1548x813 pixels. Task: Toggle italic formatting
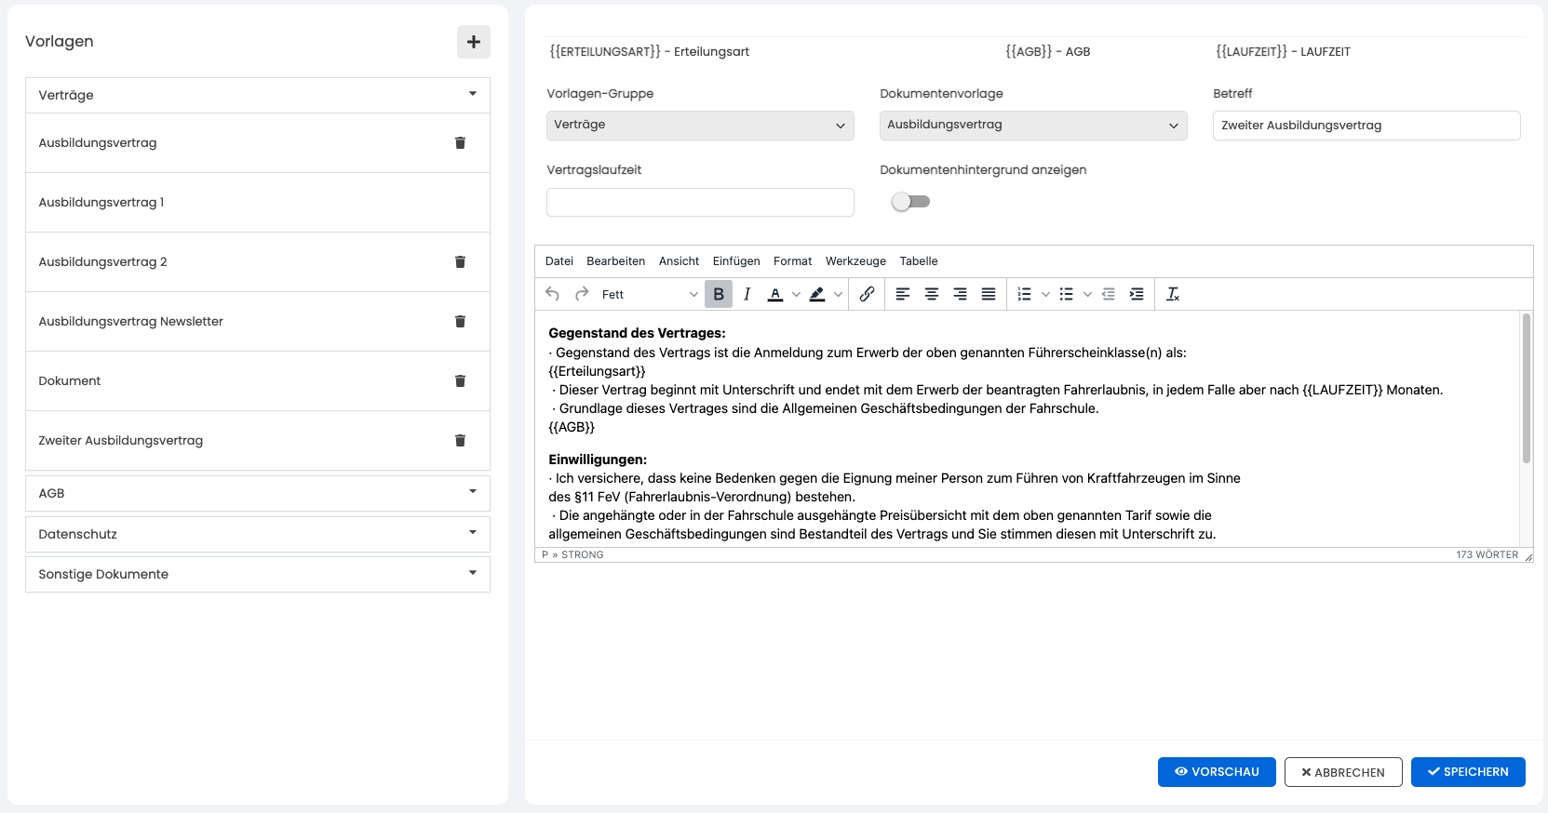point(747,294)
